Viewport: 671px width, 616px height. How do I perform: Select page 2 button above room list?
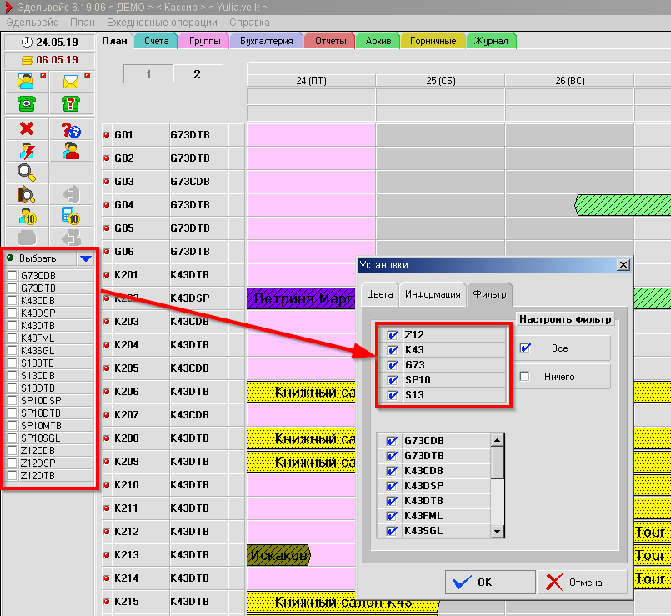pos(198,74)
